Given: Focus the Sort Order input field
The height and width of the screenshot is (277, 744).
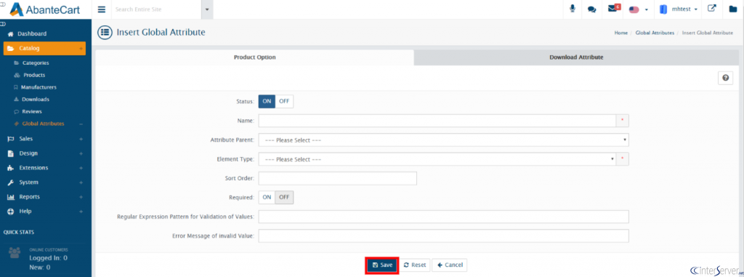Looking at the screenshot, I should [x=337, y=178].
